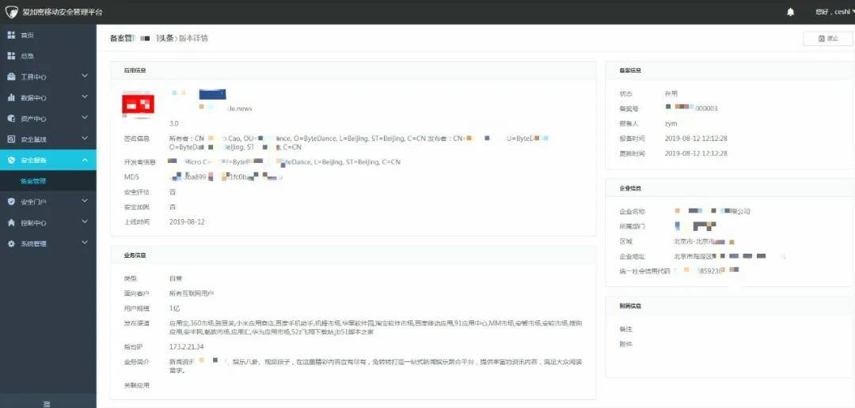The height and width of the screenshot is (408, 855).
Task: Click the 工具中心 toolbox icon
Action: pyautogui.click(x=11, y=77)
